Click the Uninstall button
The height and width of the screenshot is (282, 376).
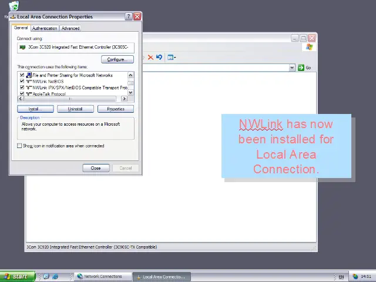75,109
